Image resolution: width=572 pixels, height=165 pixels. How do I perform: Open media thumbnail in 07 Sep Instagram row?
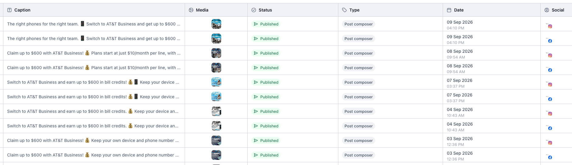[x=216, y=82]
